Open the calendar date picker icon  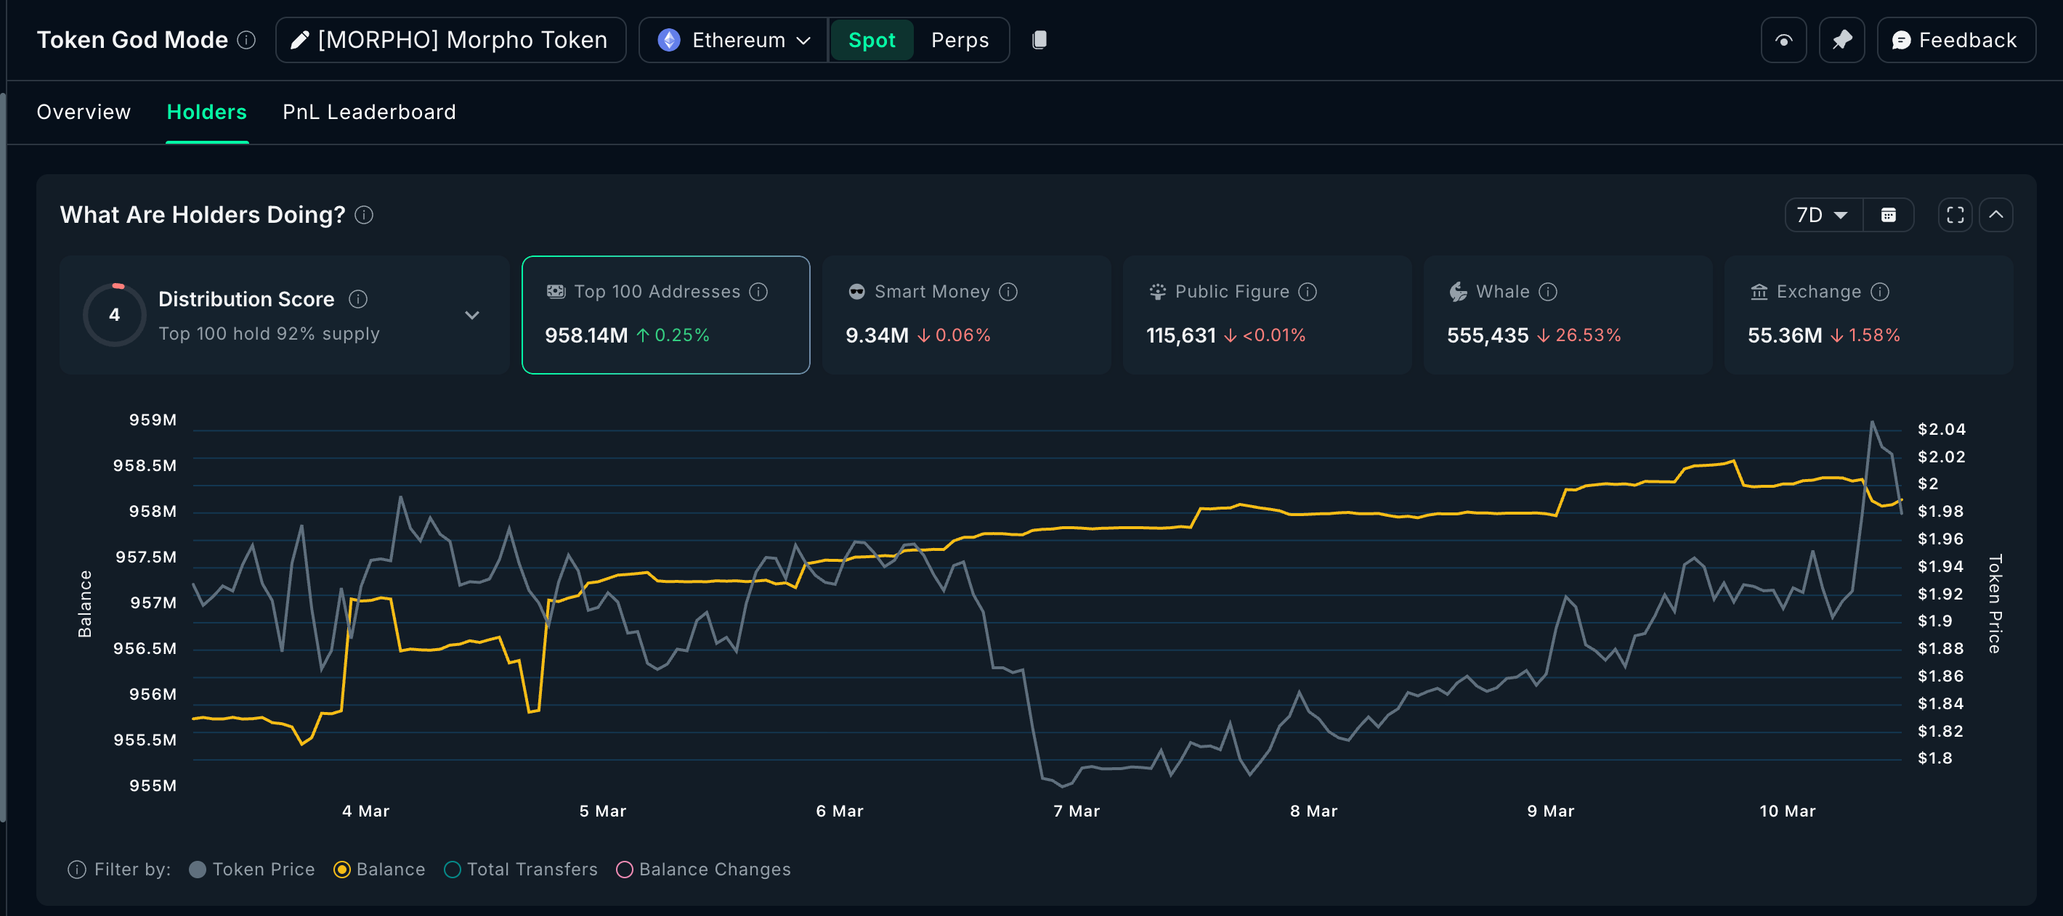coord(1888,215)
